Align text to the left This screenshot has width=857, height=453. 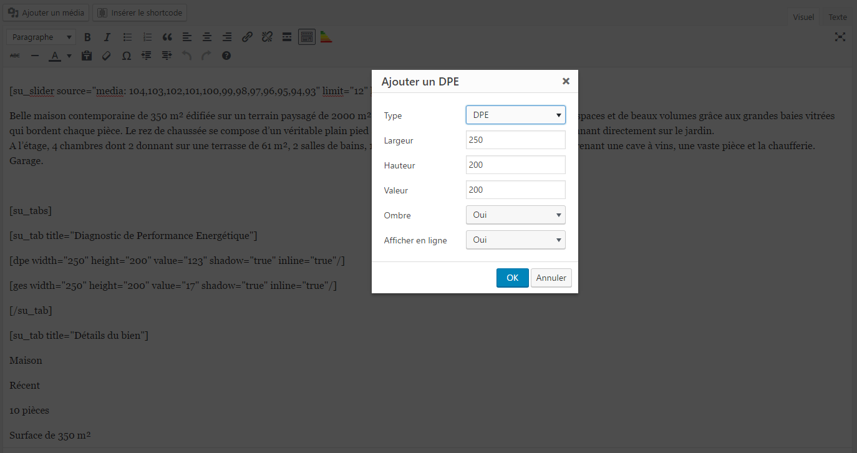click(187, 37)
